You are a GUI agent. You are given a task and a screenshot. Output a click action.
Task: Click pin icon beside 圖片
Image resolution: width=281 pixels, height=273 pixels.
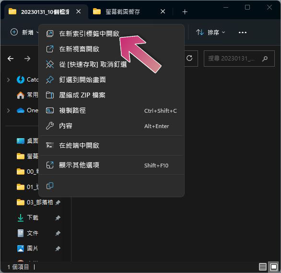tap(58, 249)
